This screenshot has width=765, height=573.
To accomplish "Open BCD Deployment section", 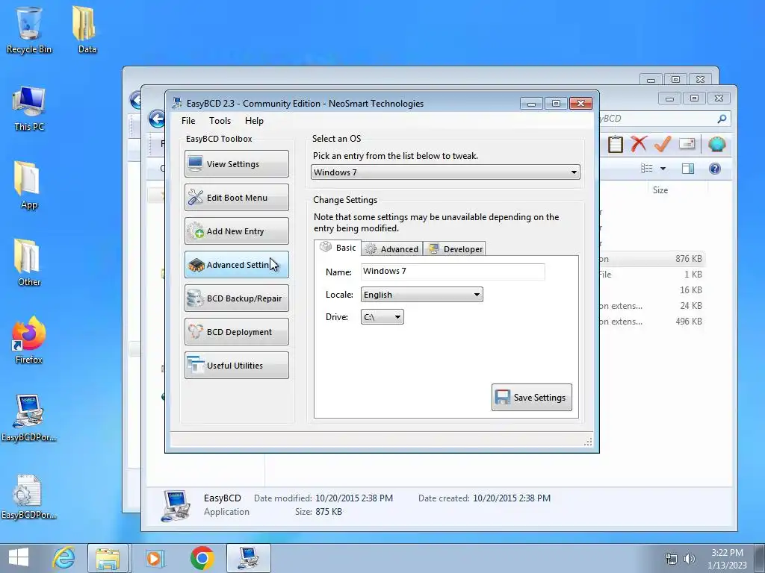I will click(237, 332).
